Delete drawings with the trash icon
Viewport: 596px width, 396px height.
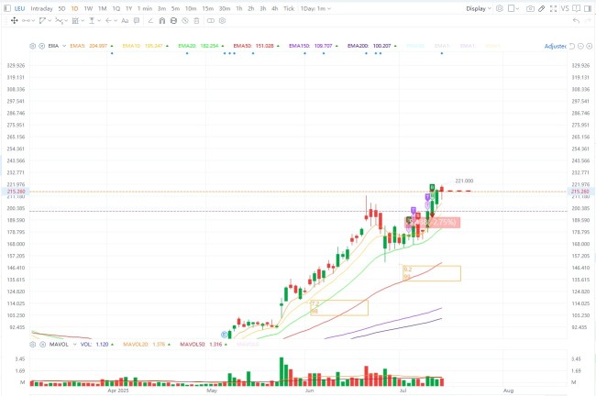[x=196, y=20]
